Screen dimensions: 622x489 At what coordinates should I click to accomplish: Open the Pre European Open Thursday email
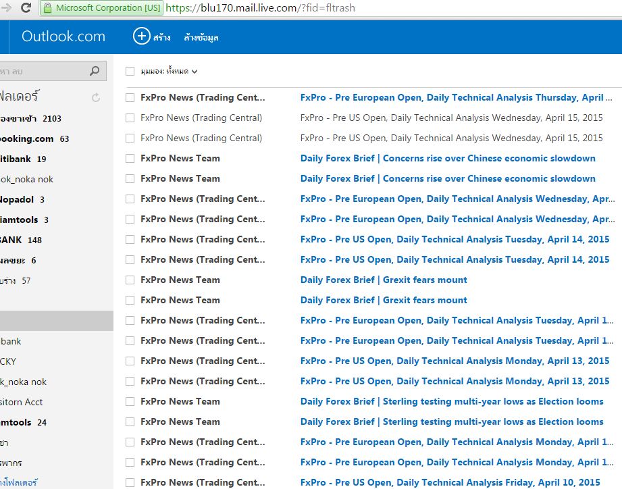(x=451, y=97)
